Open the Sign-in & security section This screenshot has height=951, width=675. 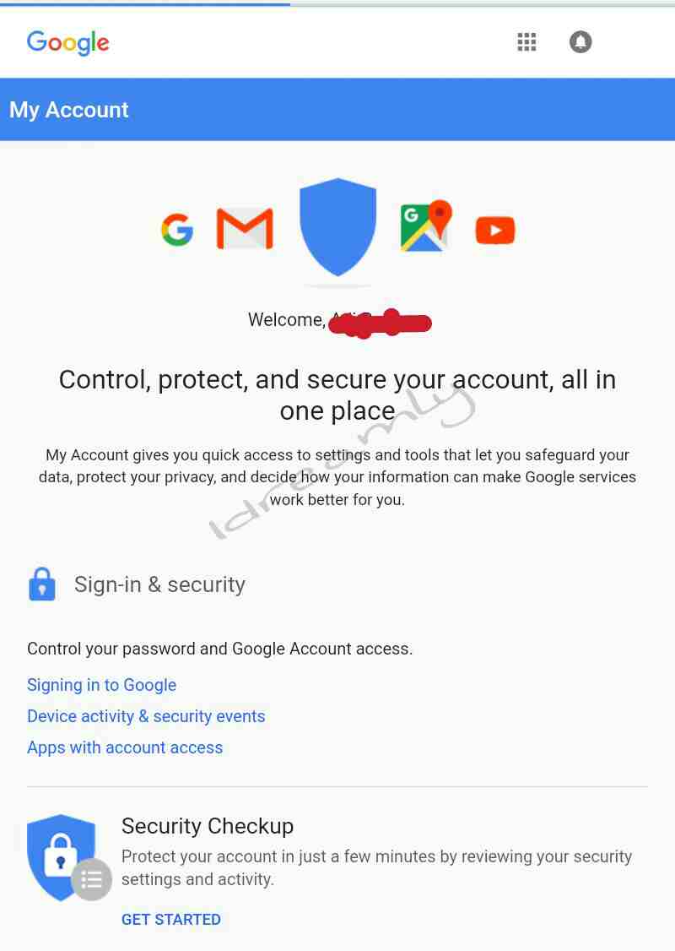pos(159,584)
